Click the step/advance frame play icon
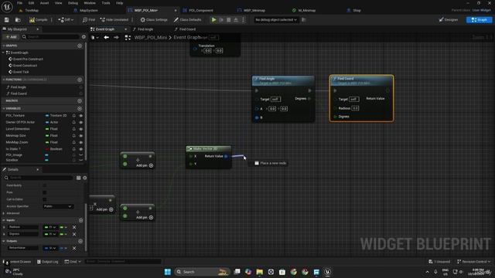This screenshot has width=495, height=278. click(221, 20)
